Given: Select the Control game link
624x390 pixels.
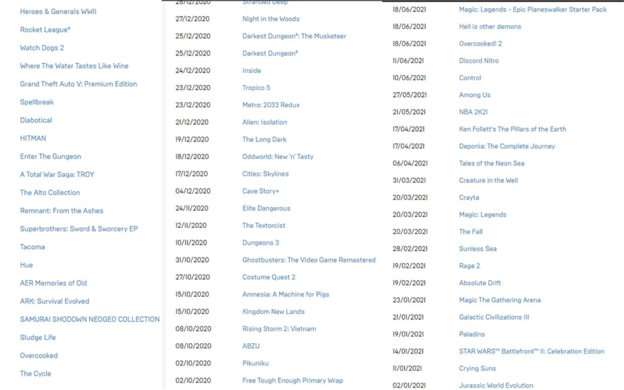Looking at the screenshot, I should click(470, 78).
